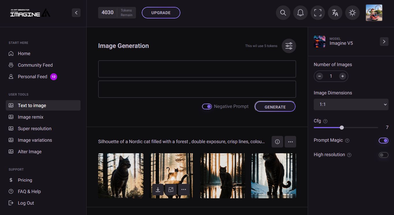This screenshot has height=215, width=394.
Task: Open first cat silhouette thumbnail
Action: click(121, 176)
